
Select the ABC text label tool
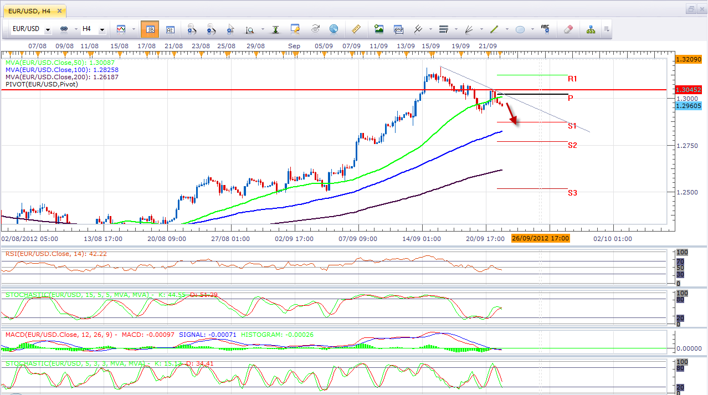click(x=545, y=29)
